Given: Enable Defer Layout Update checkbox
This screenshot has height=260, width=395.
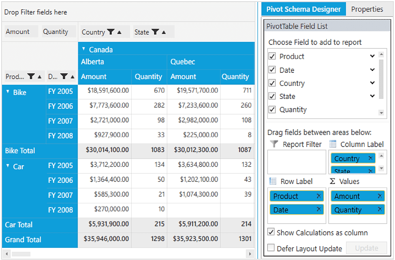Looking at the screenshot, I should (x=271, y=248).
